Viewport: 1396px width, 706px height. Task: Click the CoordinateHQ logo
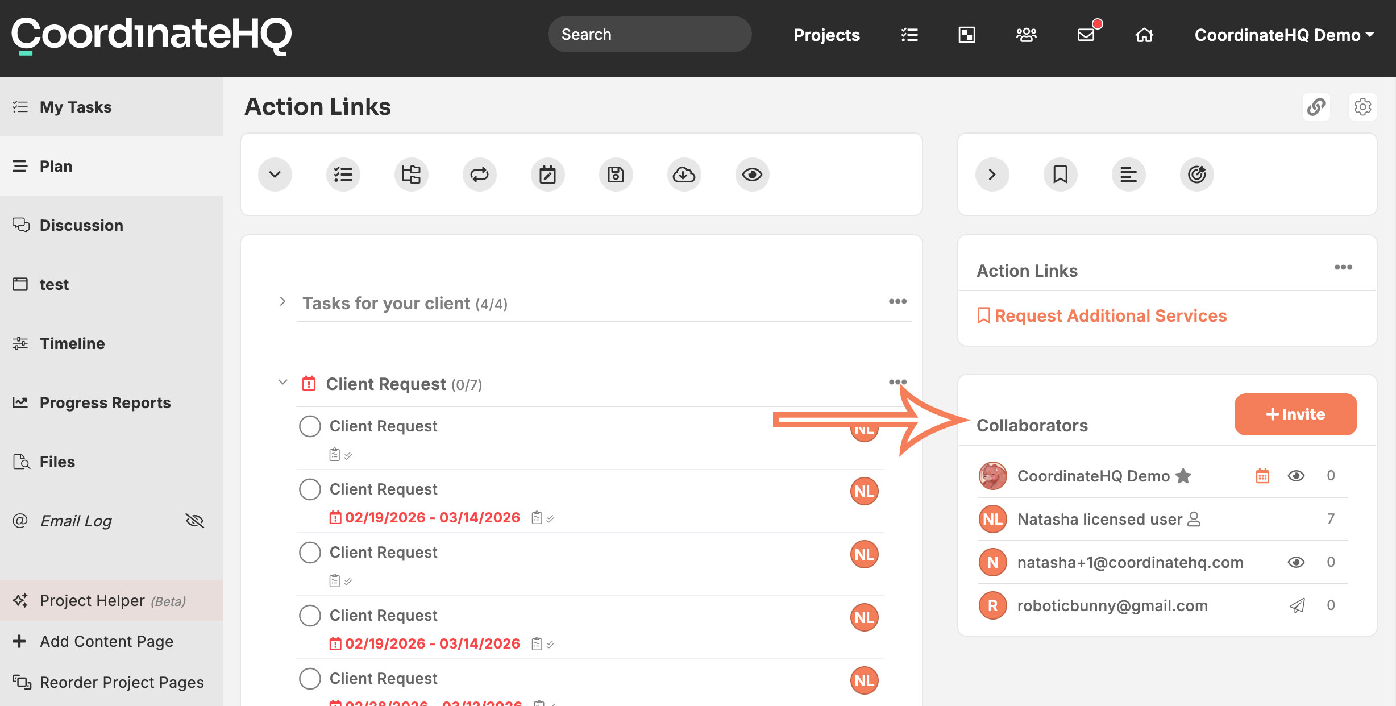(152, 36)
